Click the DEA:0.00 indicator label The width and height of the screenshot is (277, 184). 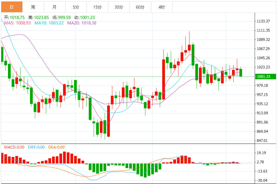point(56,147)
